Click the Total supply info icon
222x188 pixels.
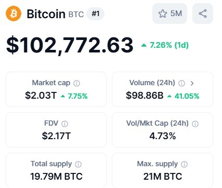[x=78, y=164]
